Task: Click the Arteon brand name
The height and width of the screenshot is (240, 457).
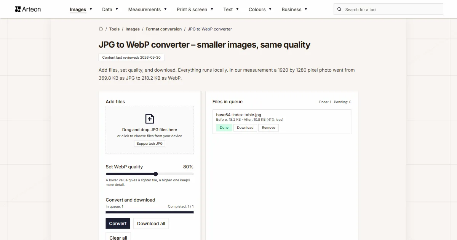Action: pyautogui.click(x=32, y=9)
